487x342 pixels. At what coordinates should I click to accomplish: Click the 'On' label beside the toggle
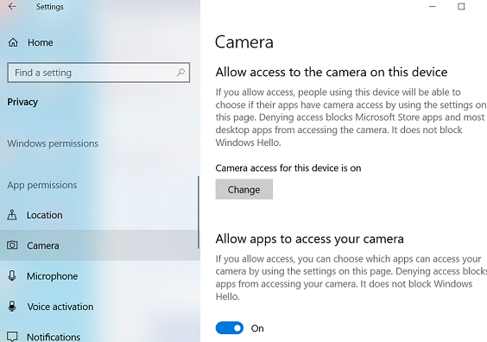(x=257, y=328)
